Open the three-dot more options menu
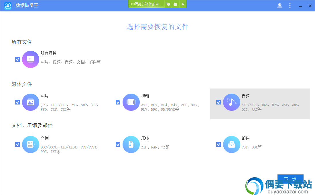Image resolution: width=315 pixels, height=195 pixels. (290, 6)
